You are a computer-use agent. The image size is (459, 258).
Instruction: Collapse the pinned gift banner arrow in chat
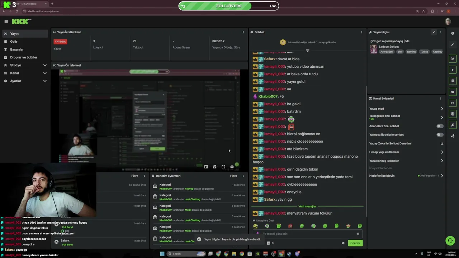307,51
